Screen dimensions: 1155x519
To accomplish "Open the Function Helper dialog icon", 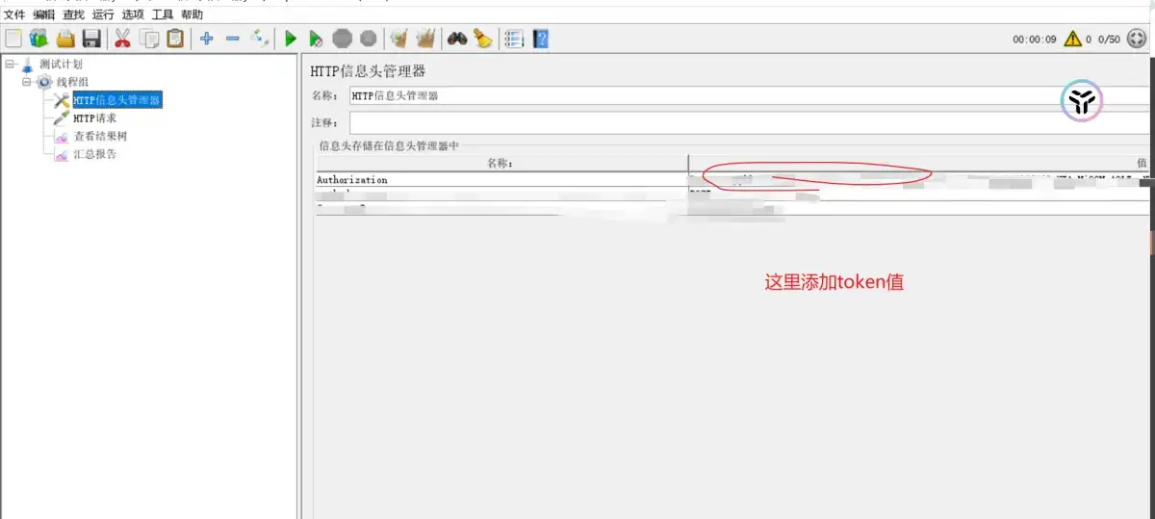I will (x=514, y=39).
